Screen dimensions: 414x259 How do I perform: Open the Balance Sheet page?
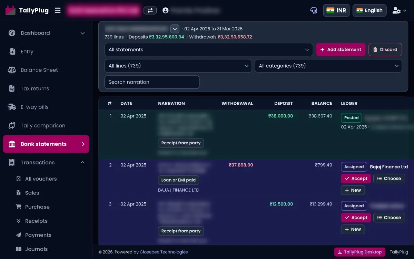46,70
